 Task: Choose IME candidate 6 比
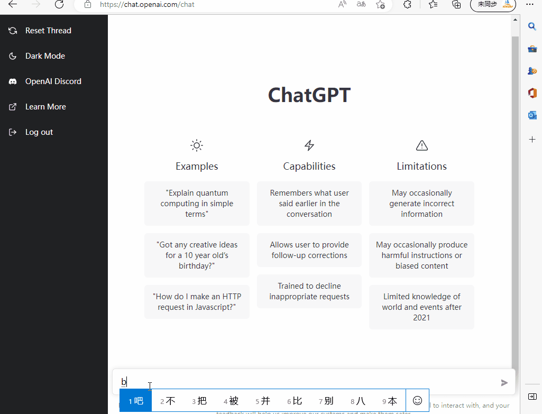click(295, 401)
